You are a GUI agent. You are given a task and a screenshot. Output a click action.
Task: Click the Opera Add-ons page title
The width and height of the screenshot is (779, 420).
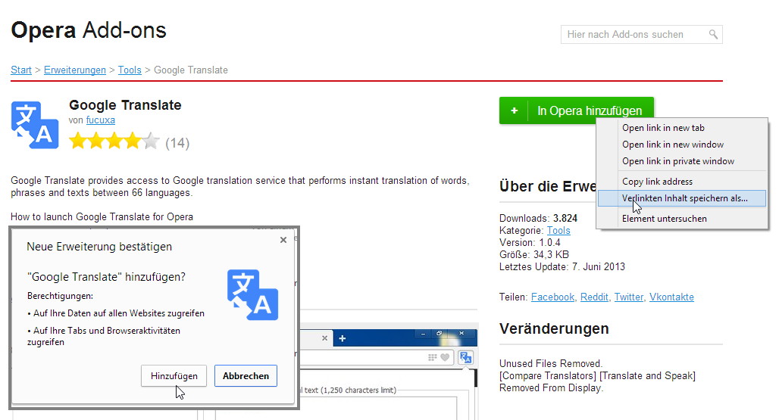[x=89, y=30]
